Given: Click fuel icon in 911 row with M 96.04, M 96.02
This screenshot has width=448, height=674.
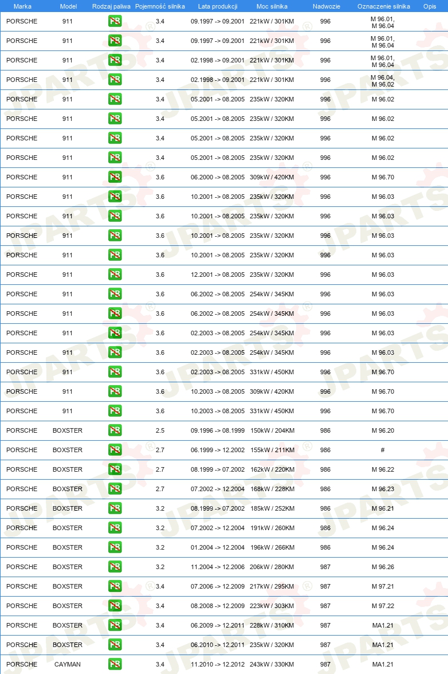Looking at the screenshot, I should tap(115, 80).
